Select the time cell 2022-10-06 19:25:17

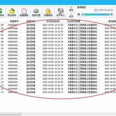[x=53, y=38]
